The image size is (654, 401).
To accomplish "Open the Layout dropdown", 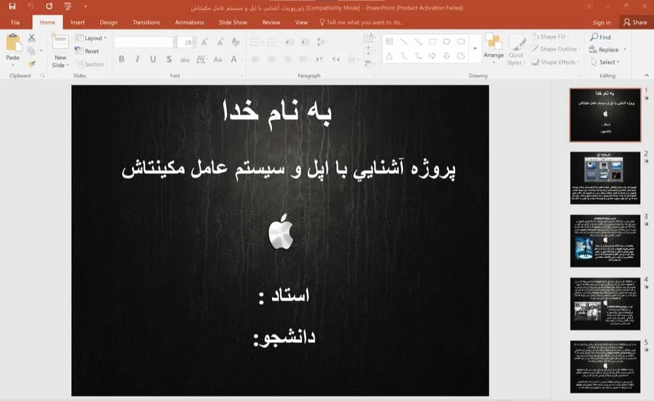I will 91,38.
